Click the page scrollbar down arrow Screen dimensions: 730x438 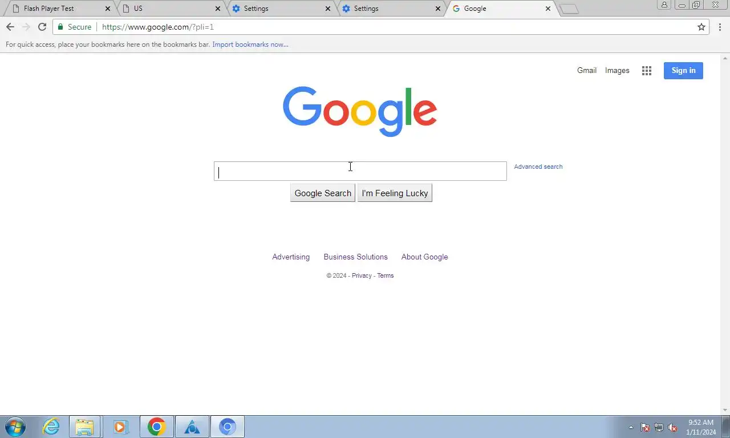(725, 410)
